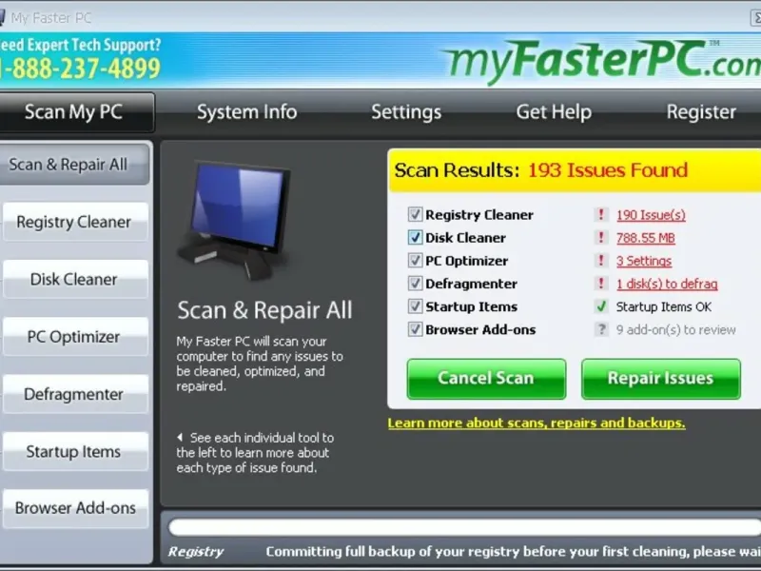Open Startup Items from the sidebar
761x571 pixels.
tap(75, 451)
